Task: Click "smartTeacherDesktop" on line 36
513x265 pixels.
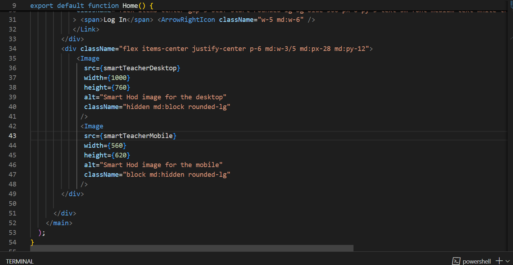Action: (140, 68)
